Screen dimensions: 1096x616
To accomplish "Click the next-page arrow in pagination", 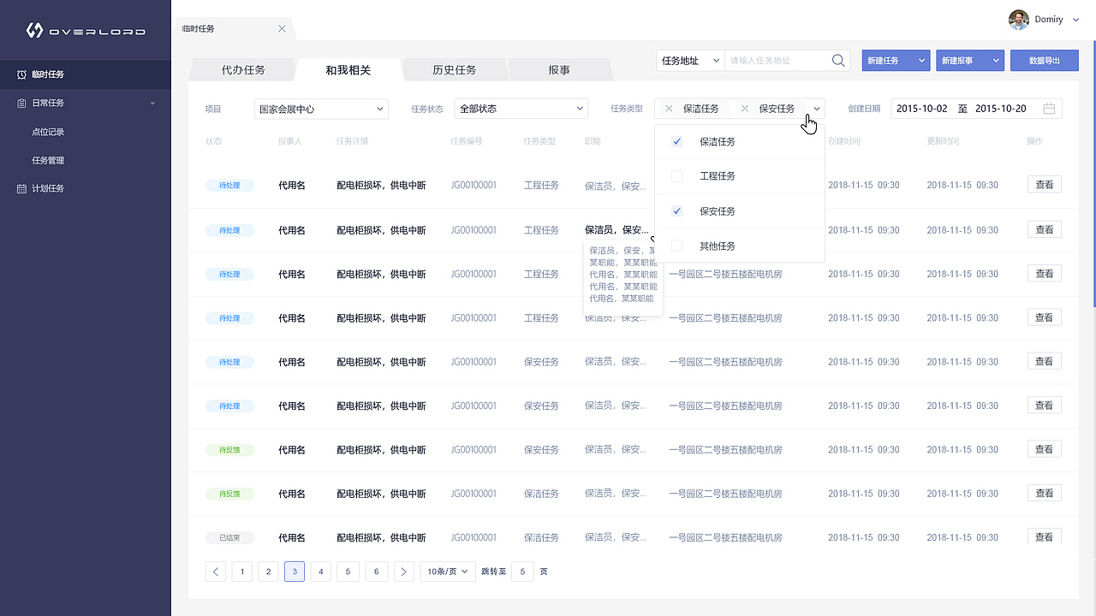I will point(403,571).
